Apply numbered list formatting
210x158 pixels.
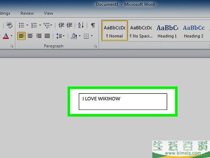click(x=34, y=25)
